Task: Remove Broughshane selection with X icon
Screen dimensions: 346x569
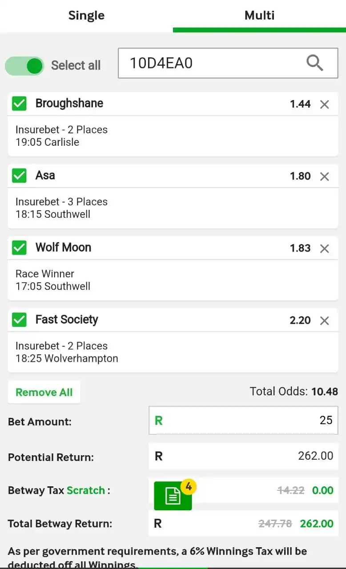Action: click(x=325, y=104)
